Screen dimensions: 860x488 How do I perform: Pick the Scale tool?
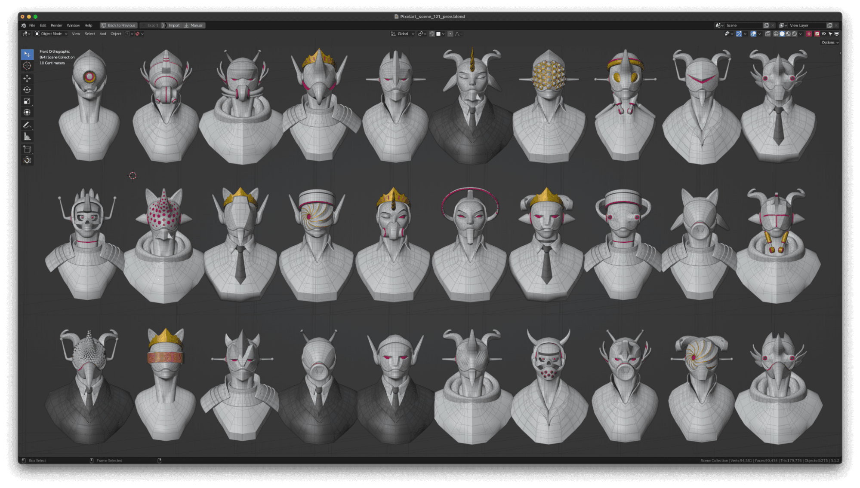point(27,101)
